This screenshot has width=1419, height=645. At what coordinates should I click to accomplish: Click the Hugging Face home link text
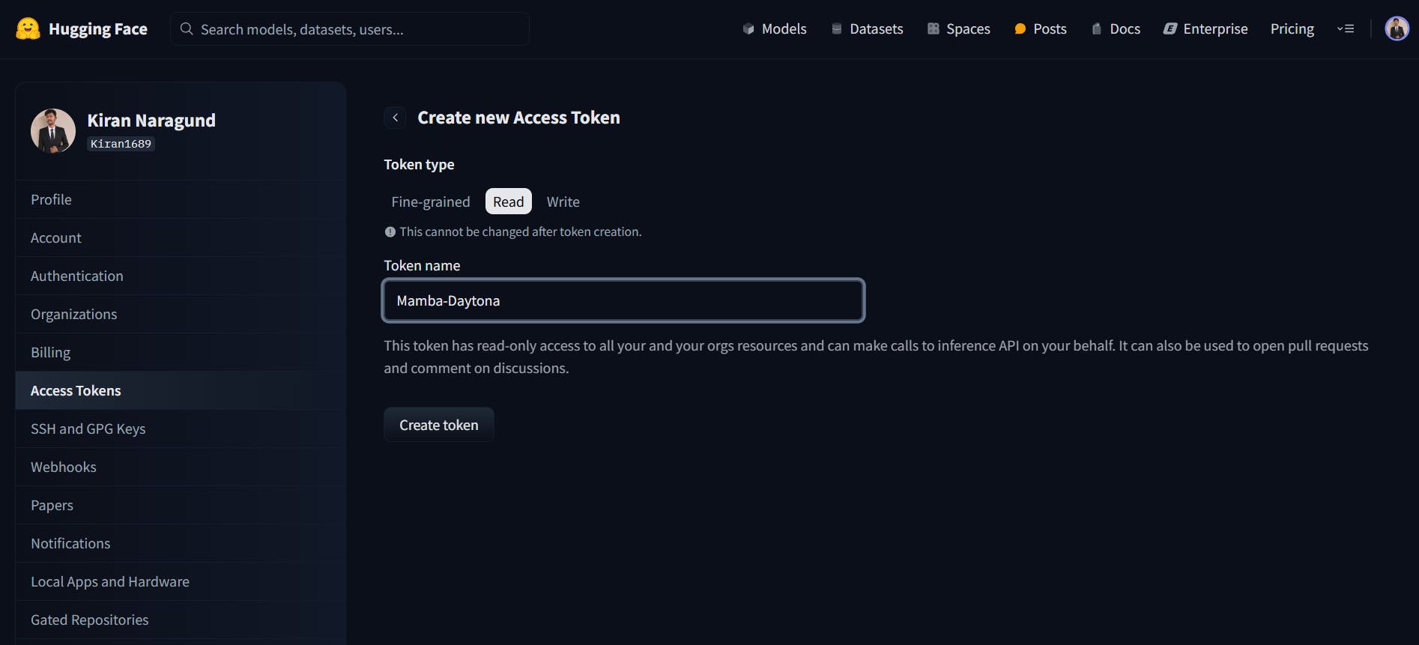coord(98,29)
